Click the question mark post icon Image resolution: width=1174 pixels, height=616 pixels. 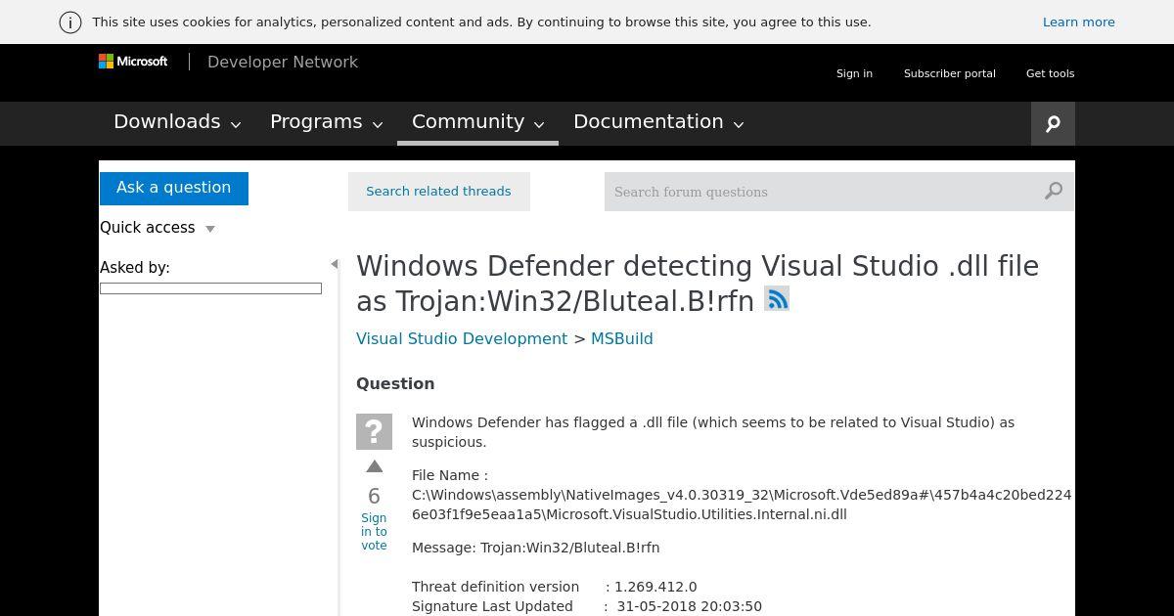(x=374, y=431)
